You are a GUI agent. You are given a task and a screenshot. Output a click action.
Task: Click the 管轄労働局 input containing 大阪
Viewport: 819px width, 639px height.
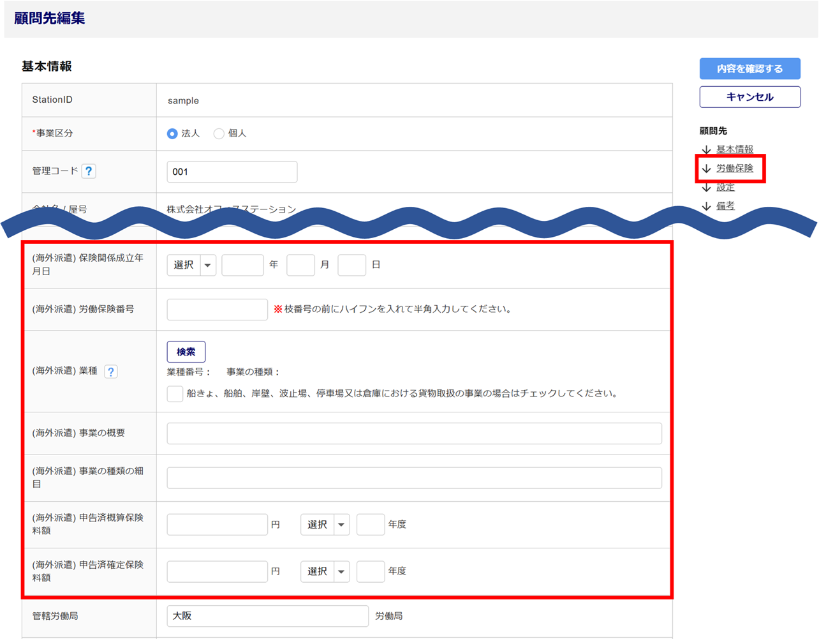point(267,616)
